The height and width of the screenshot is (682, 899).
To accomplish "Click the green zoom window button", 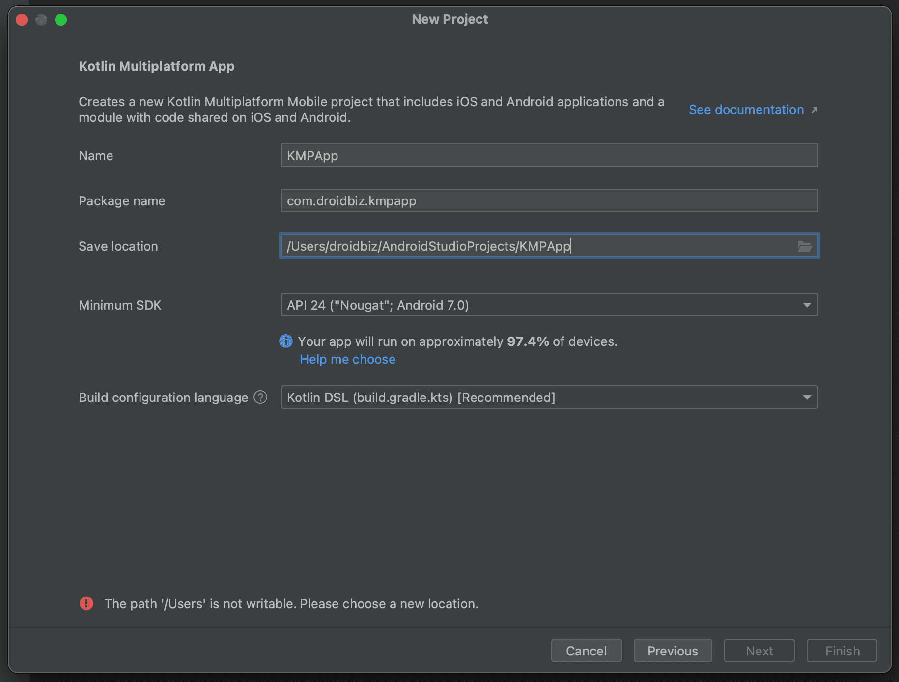I will [61, 20].
